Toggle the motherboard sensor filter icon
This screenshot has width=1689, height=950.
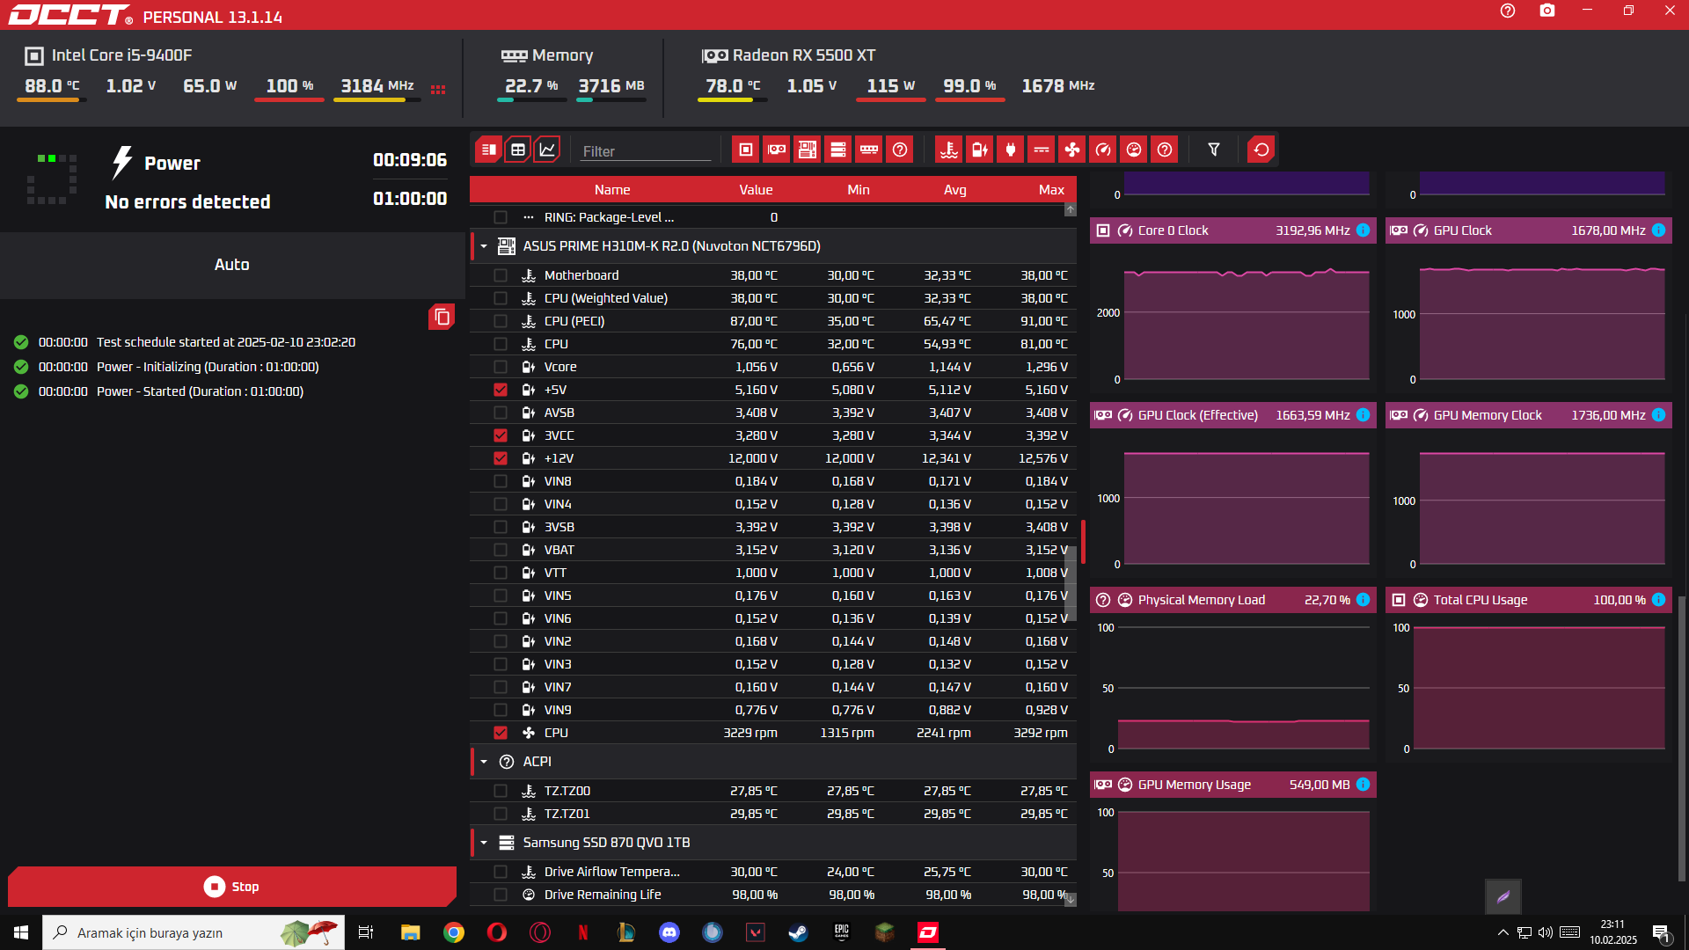tap(807, 150)
